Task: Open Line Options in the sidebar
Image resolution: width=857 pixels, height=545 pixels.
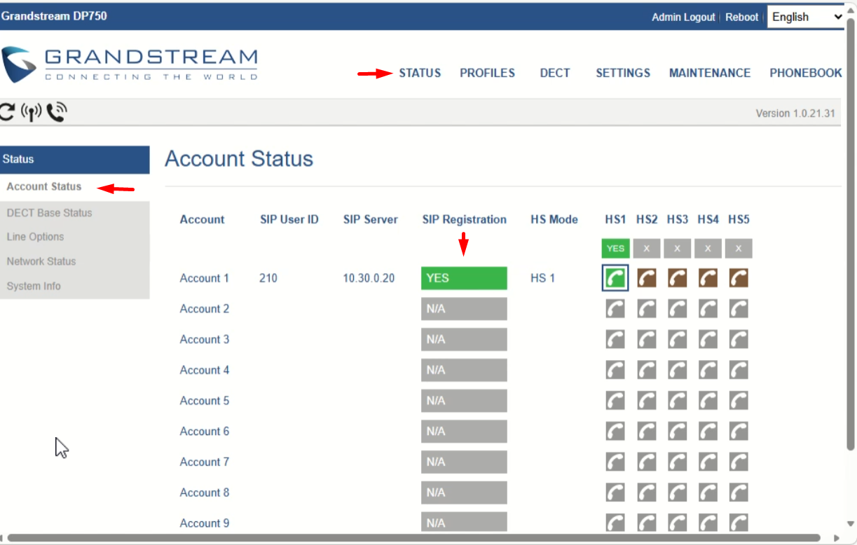Action: 35,237
